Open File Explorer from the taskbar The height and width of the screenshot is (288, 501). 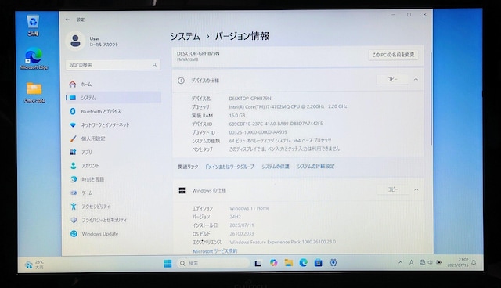(x=289, y=263)
